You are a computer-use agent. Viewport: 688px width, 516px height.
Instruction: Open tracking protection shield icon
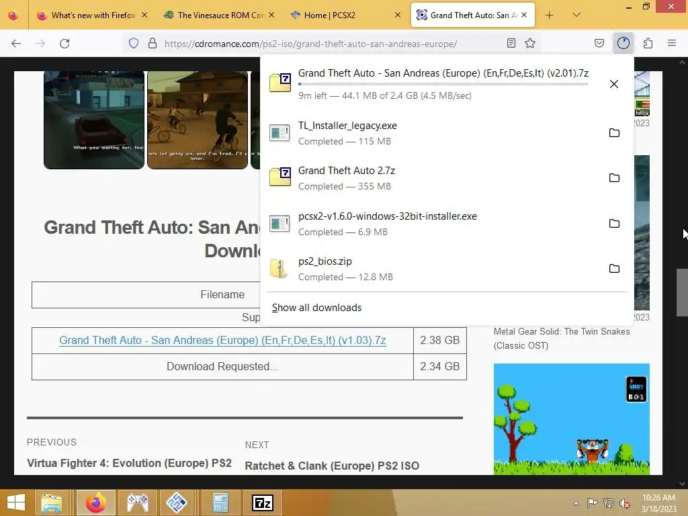(134, 43)
